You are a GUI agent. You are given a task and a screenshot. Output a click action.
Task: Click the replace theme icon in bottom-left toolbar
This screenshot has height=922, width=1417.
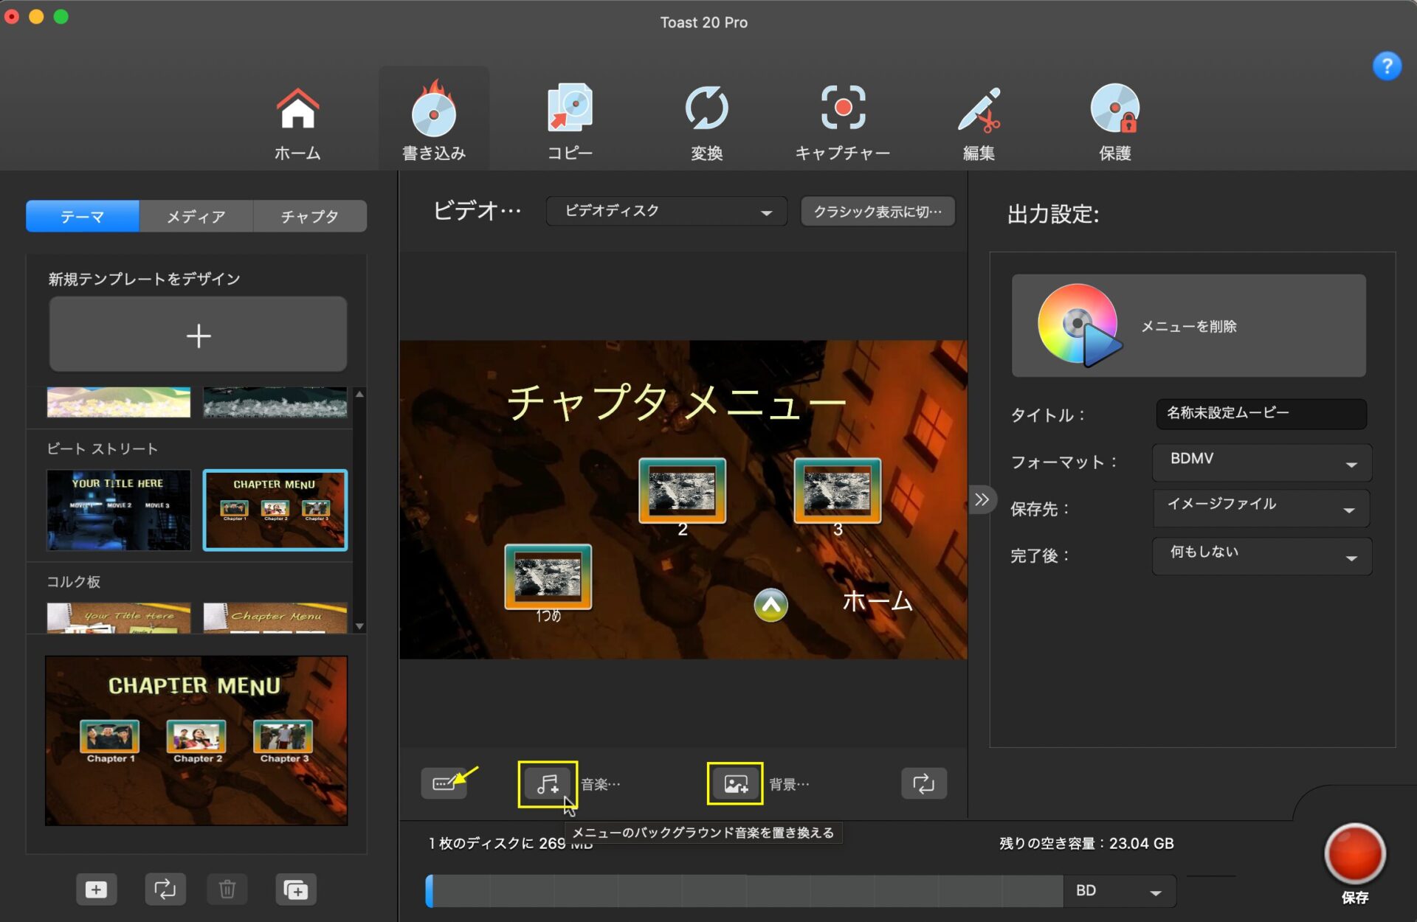click(x=165, y=890)
